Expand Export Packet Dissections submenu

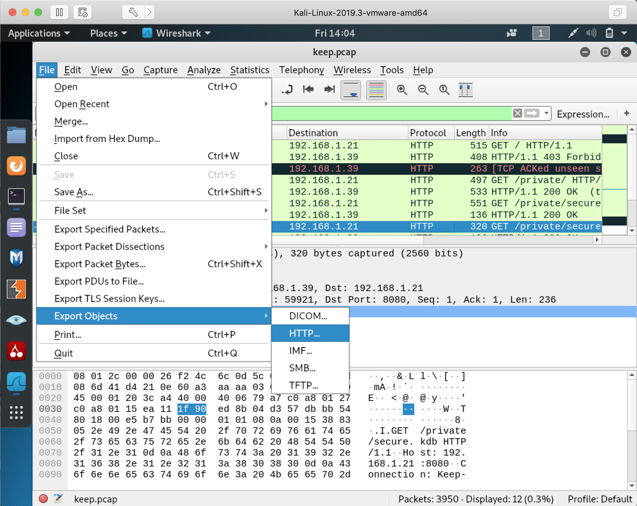154,246
